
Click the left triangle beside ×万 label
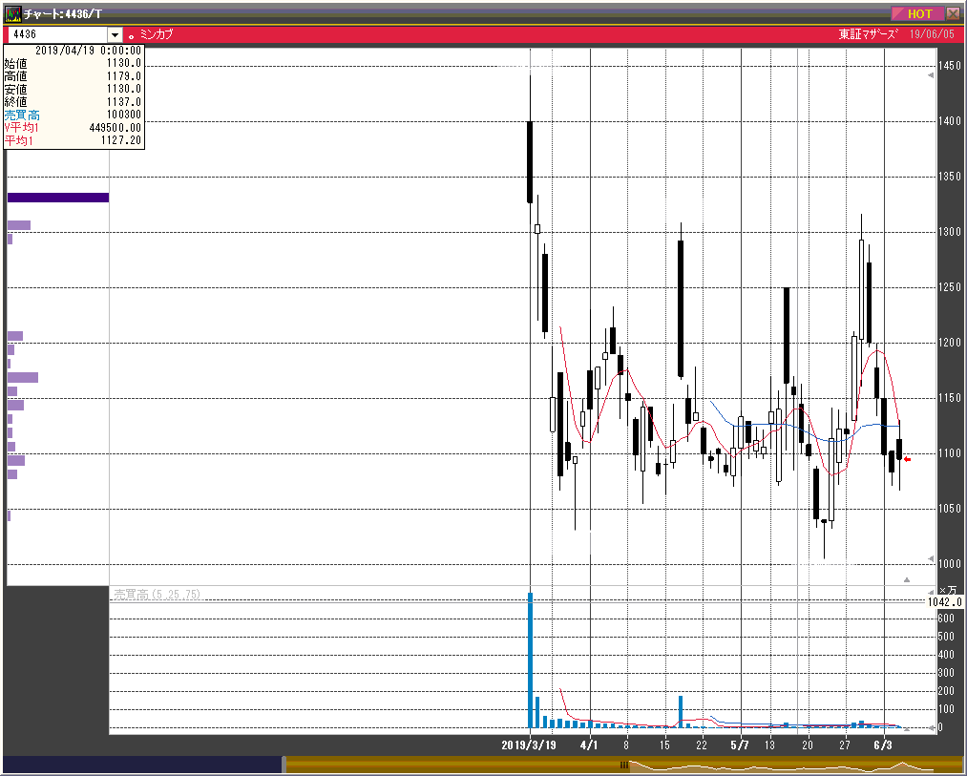point(931,592)
